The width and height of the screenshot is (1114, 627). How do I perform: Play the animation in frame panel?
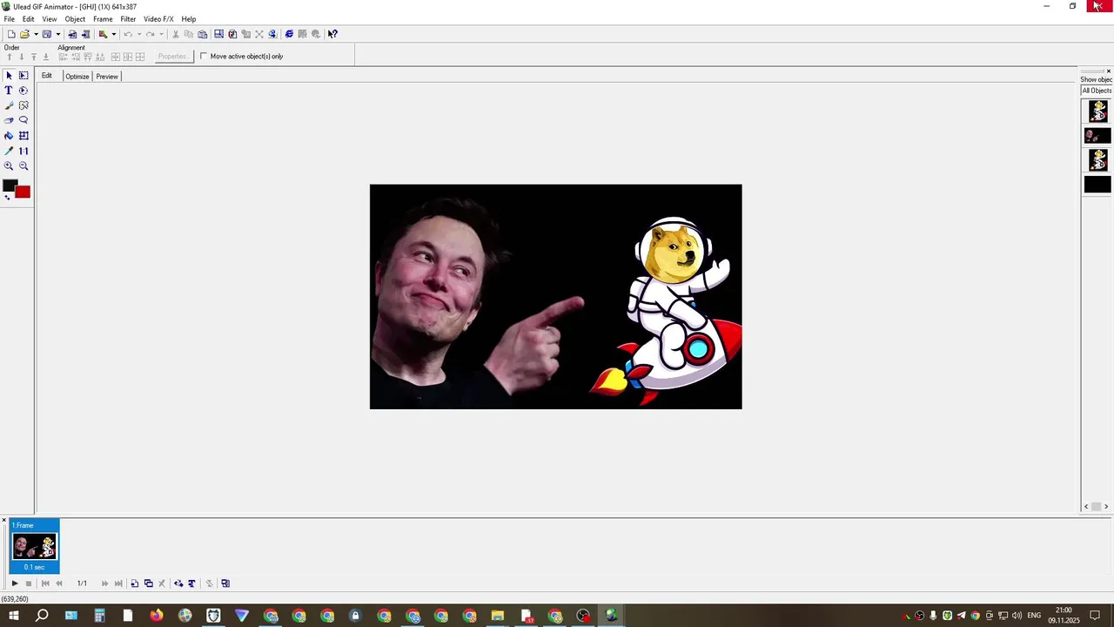coord(15,583)
